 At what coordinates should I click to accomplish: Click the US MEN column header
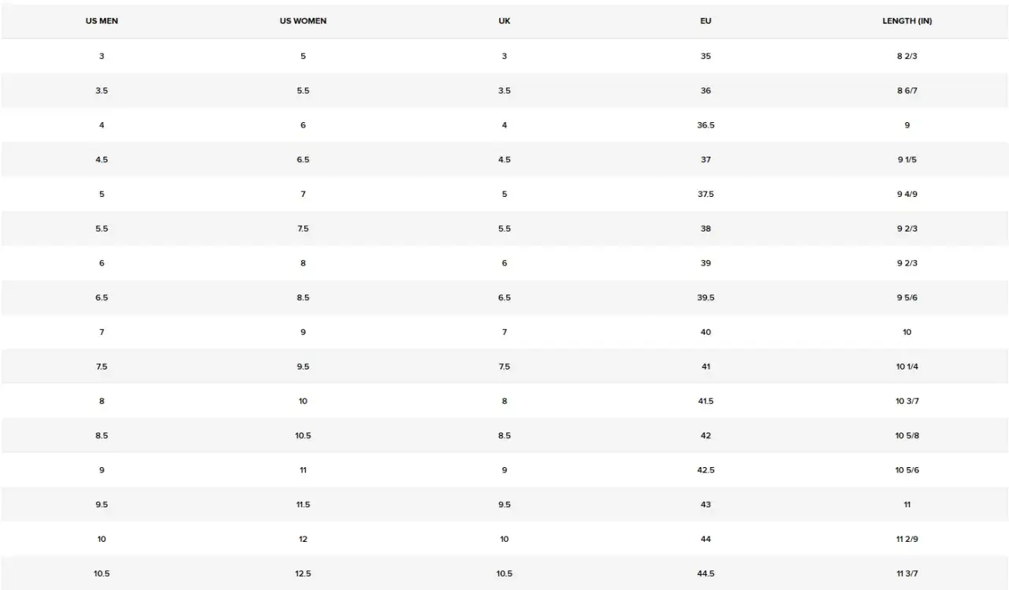point(102,21)
